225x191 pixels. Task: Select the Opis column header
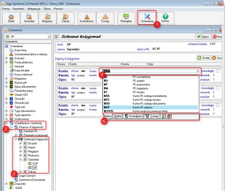pos(184,64)
